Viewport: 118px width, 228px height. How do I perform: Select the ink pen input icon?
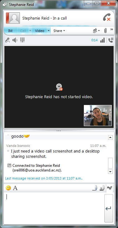95,188
